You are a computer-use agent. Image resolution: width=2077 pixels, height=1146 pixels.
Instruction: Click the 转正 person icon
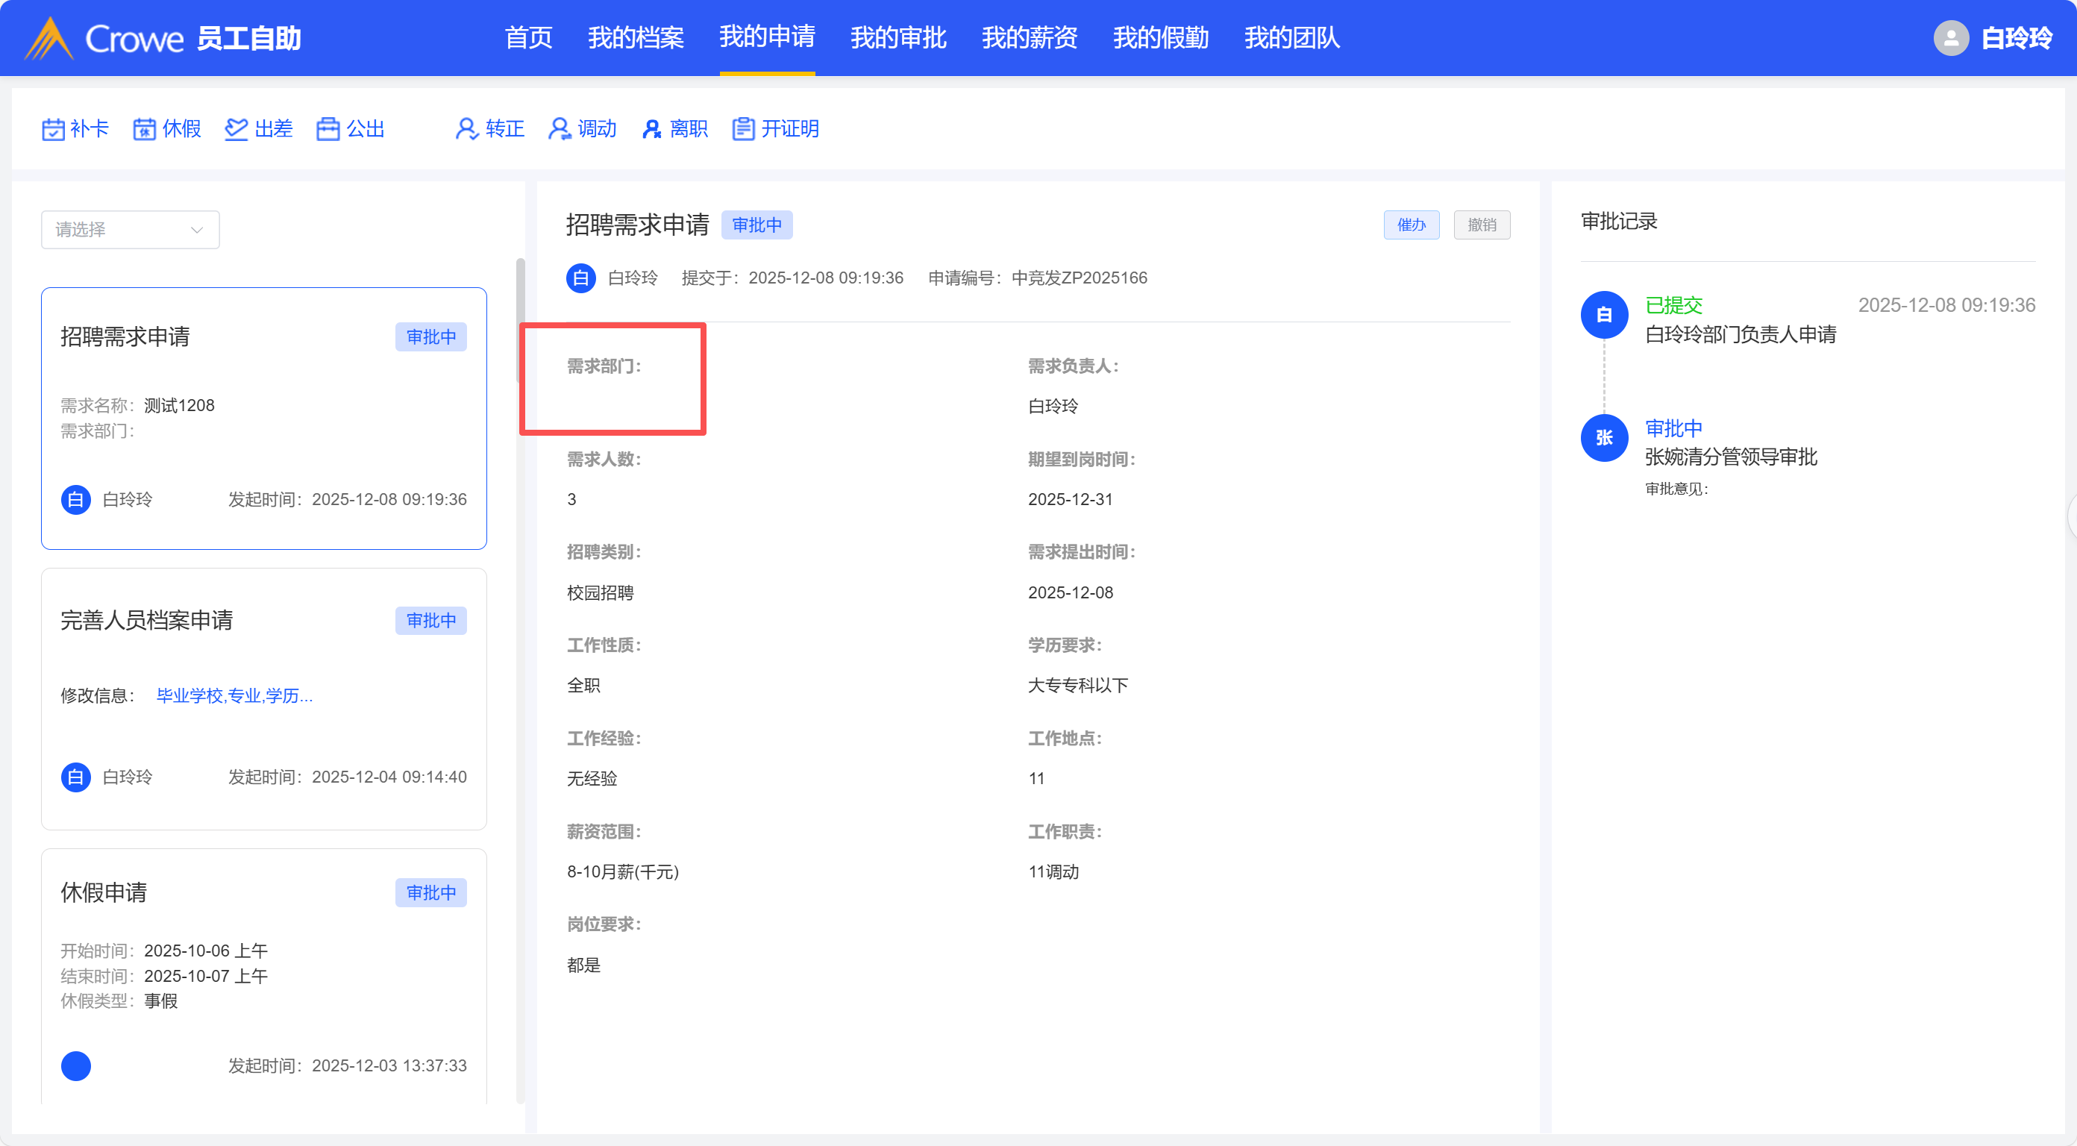(467, 129)
